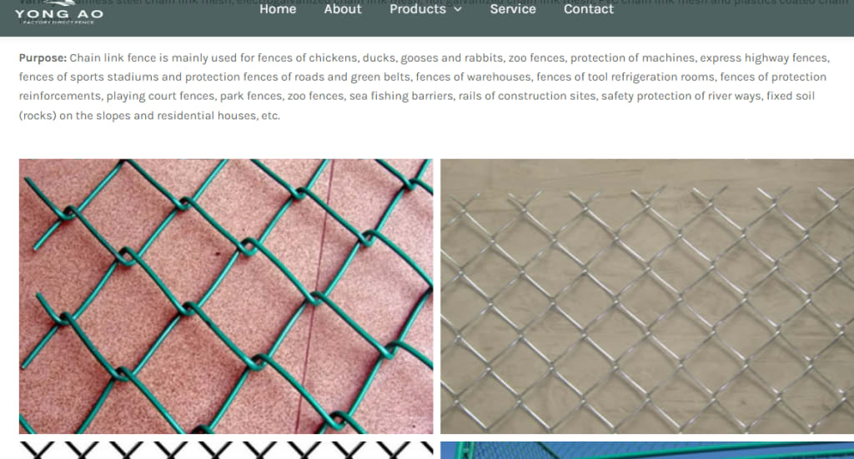View the galvanized silver chain link photo

tap(647, 297)
